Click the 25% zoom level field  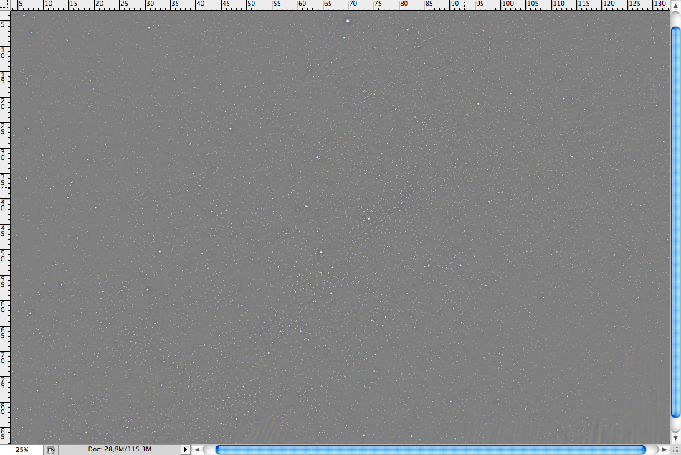pos(22,449)
